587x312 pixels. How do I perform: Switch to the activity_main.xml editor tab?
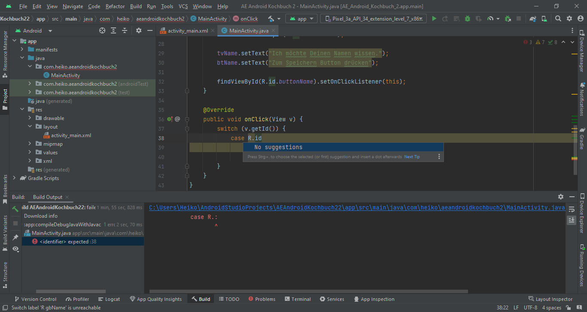pyautogui.click(x=187, y=31)
